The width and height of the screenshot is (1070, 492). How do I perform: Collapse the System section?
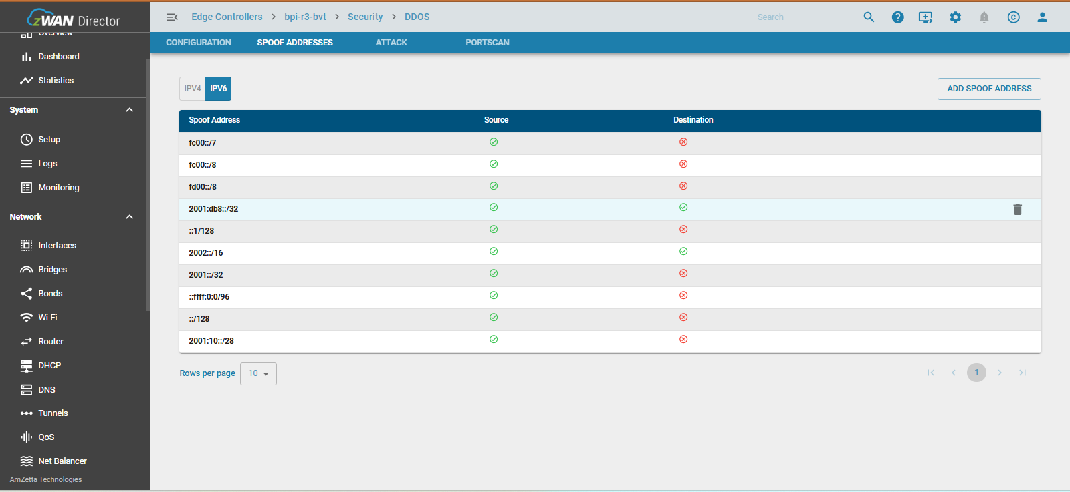(130, 110)
